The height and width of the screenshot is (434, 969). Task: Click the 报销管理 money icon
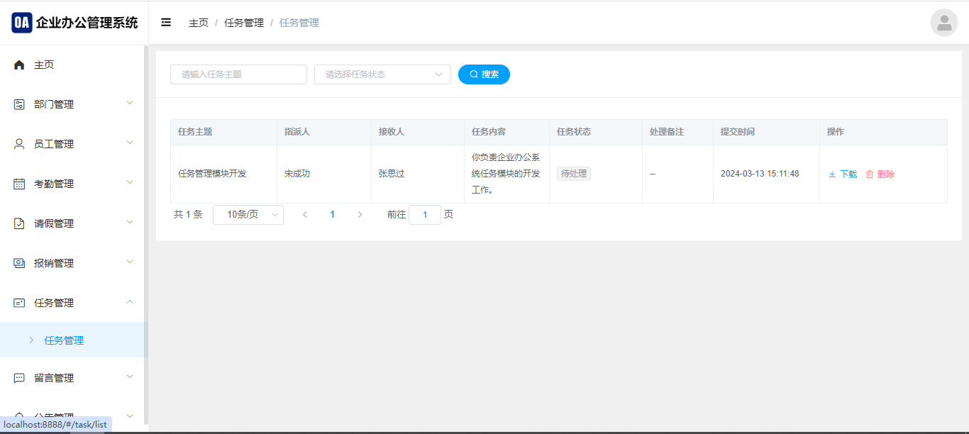point(19,263)
